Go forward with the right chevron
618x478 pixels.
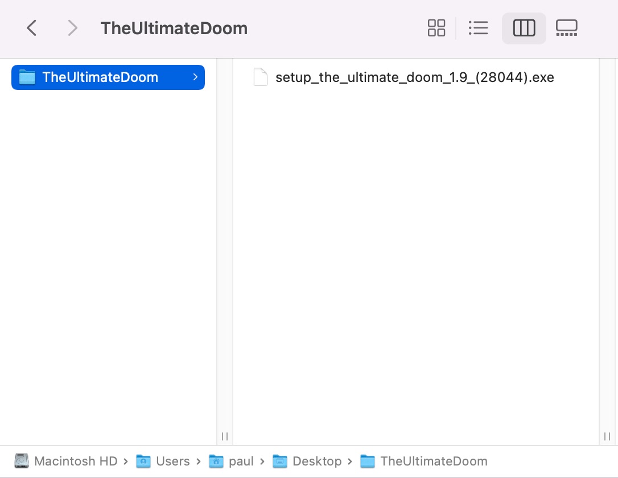[72, 28]
